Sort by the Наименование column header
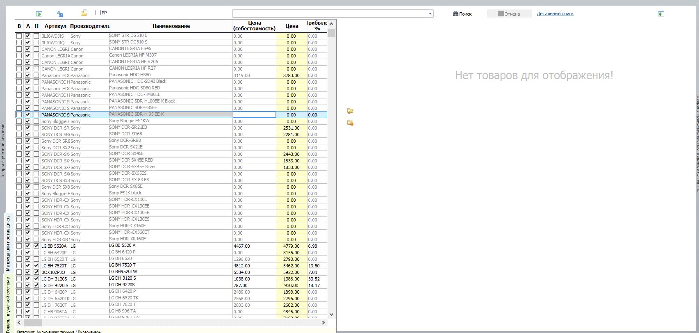The image size is (699, 333). pos(171,26)
